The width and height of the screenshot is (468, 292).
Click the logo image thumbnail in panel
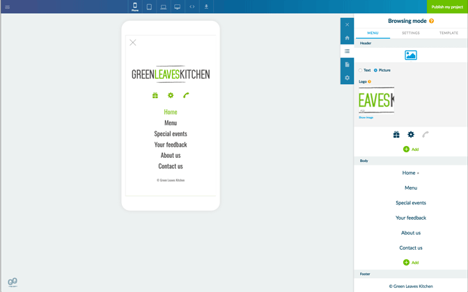tap(376, 100)
